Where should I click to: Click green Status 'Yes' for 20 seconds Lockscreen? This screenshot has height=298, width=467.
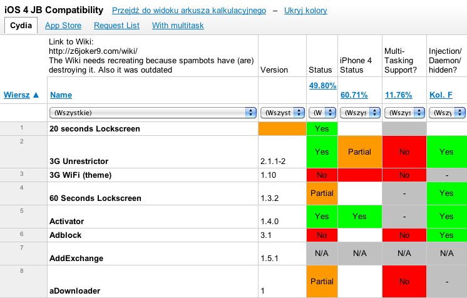coord(322,129)
